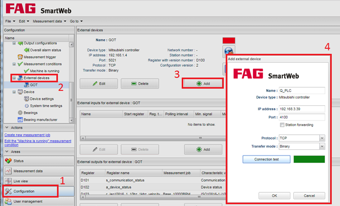Click External devices tree icon
340x206 pixels.
(20, 78)
